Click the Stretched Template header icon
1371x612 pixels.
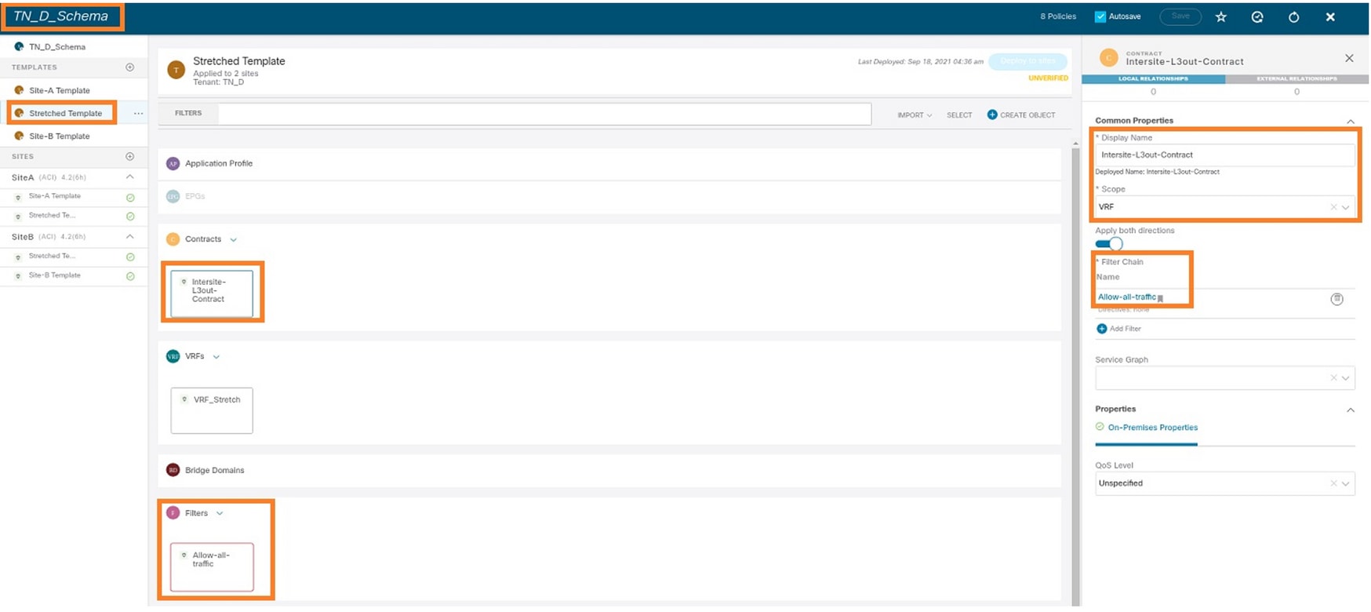coord(176,71)
